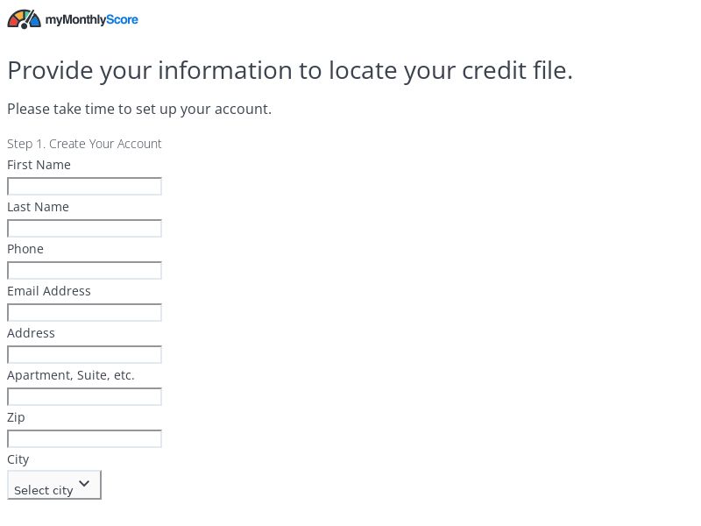Click the page heading about locating credit file
The width and height of the screenshot is (701, 526).
click(290, 70)
